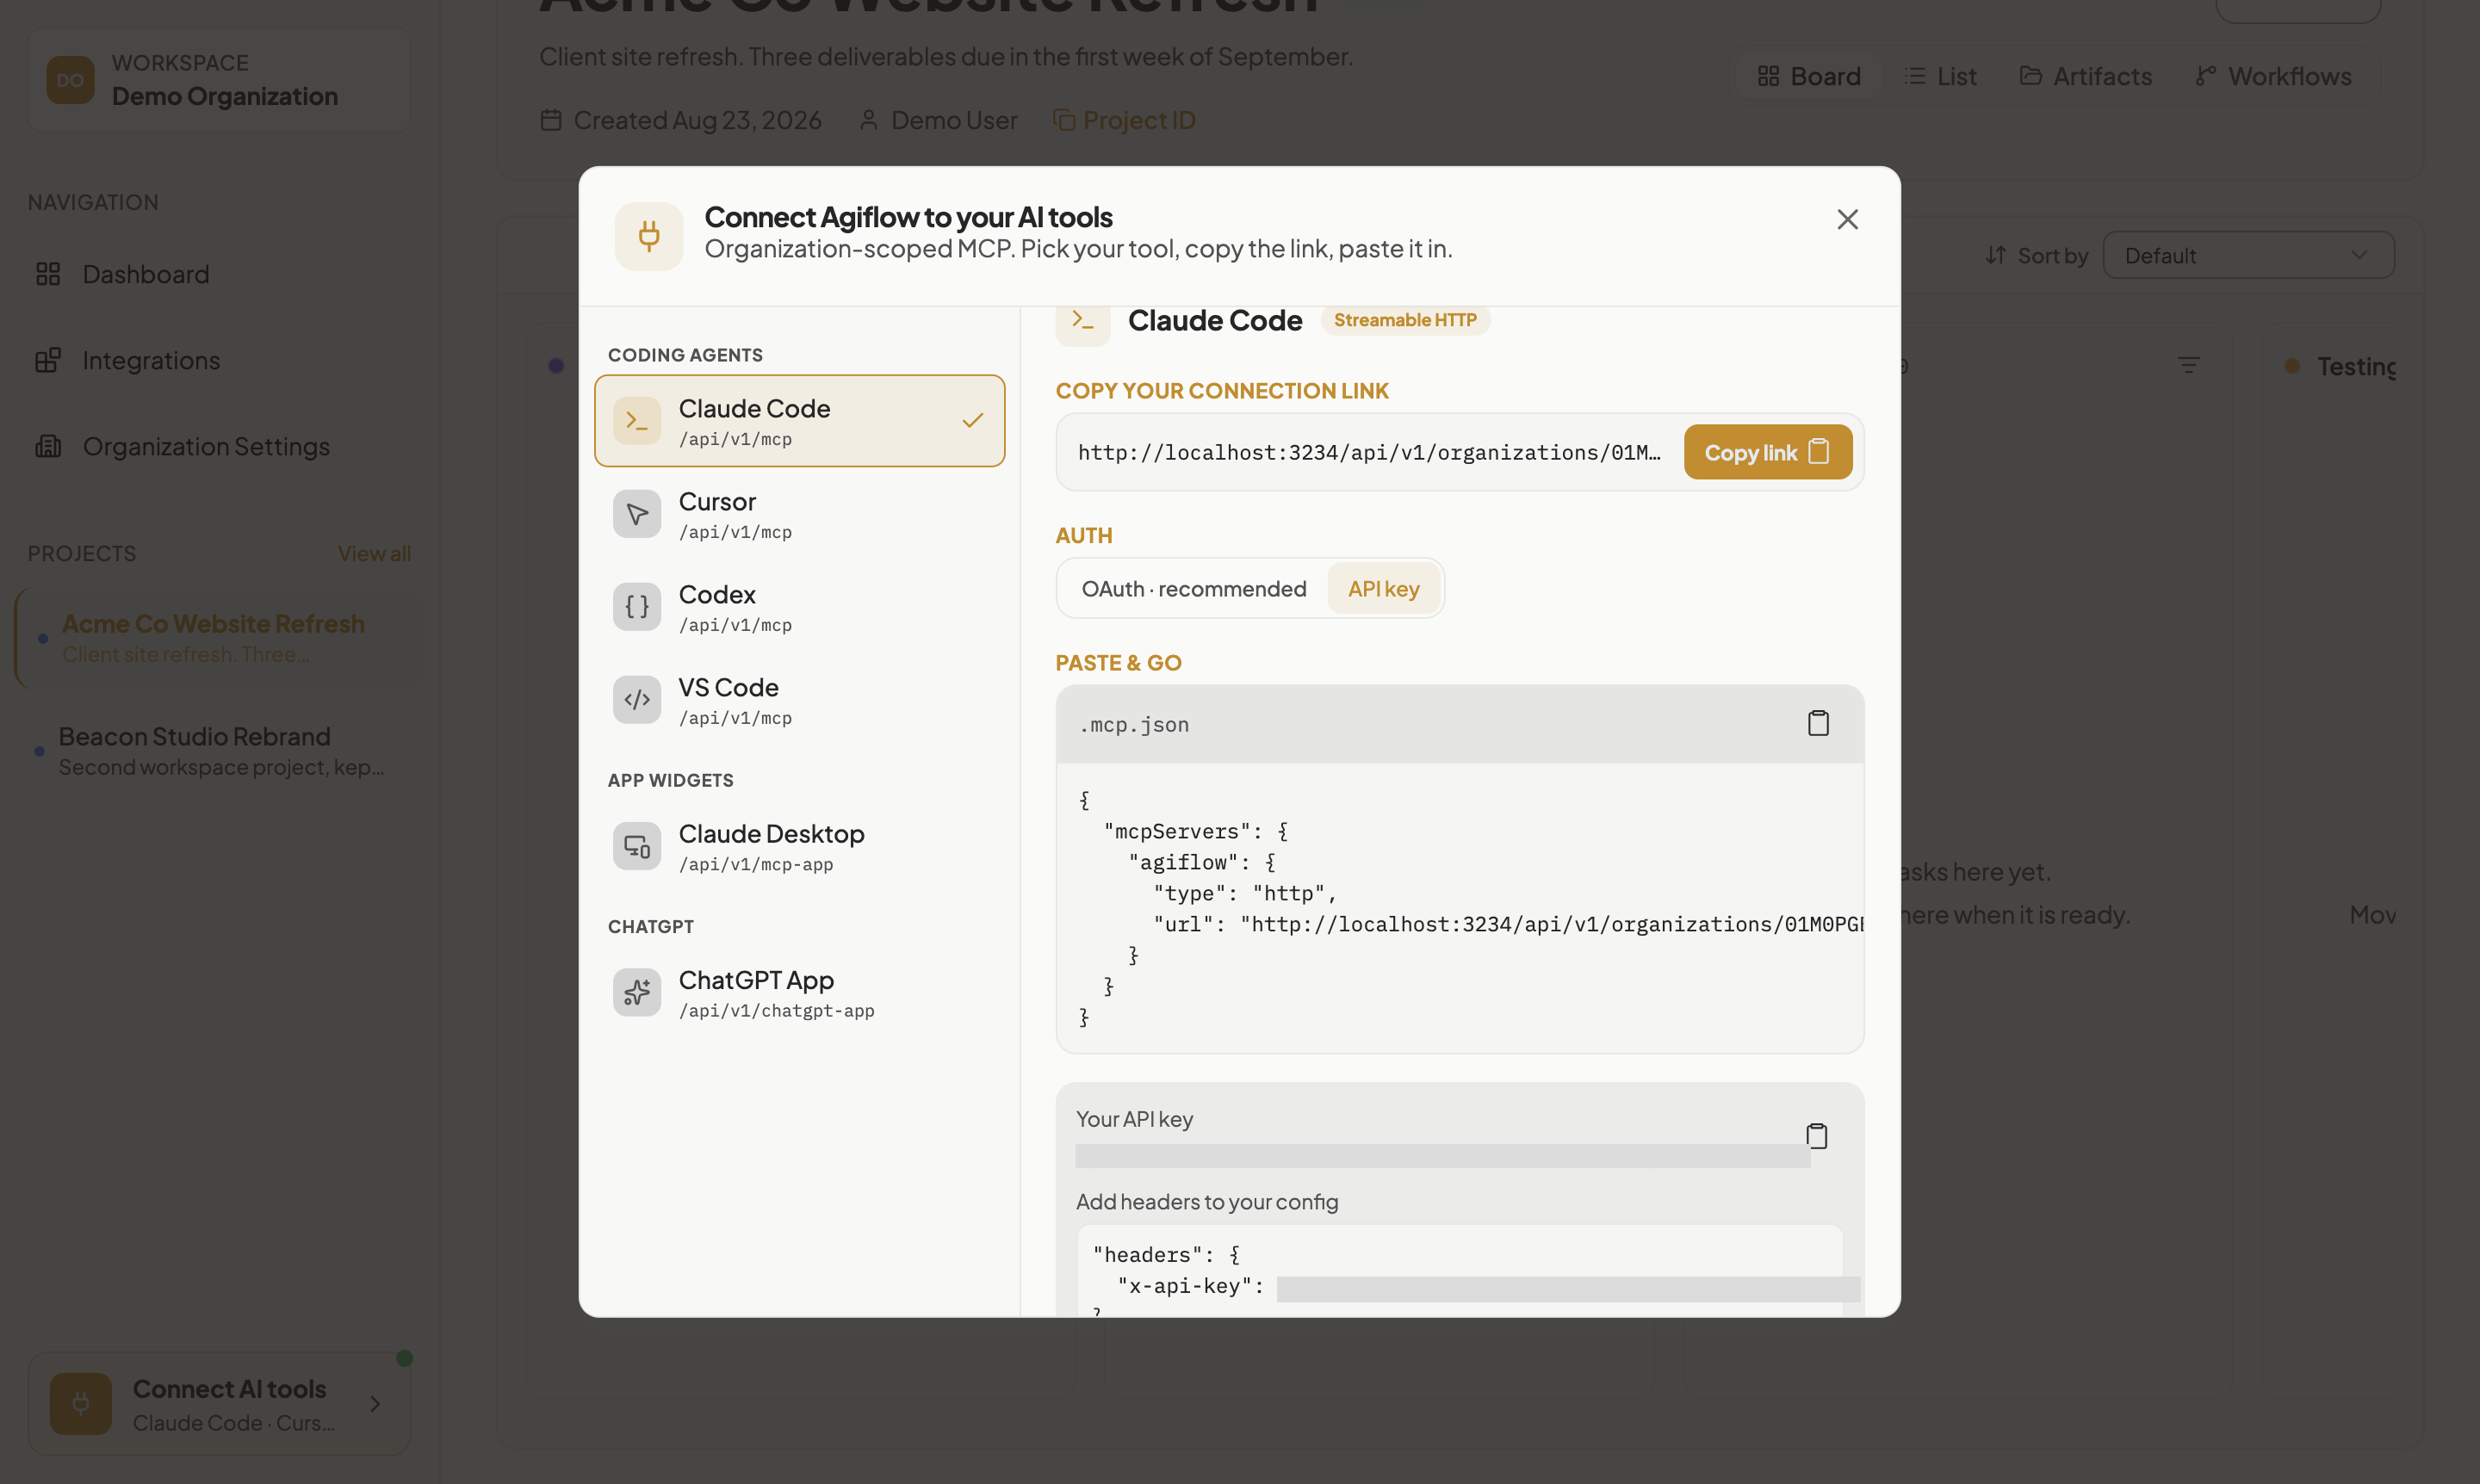
Task: Click the "url" line in mcp.json code
Action: pyautogui.click(x=1509, y=924)
